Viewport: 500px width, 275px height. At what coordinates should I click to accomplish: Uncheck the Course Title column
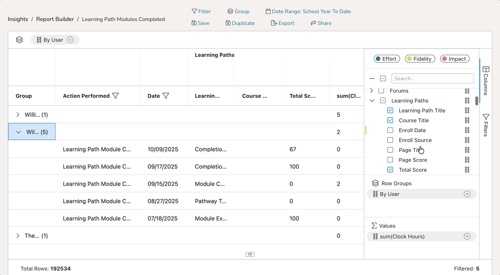pos(390,120)
